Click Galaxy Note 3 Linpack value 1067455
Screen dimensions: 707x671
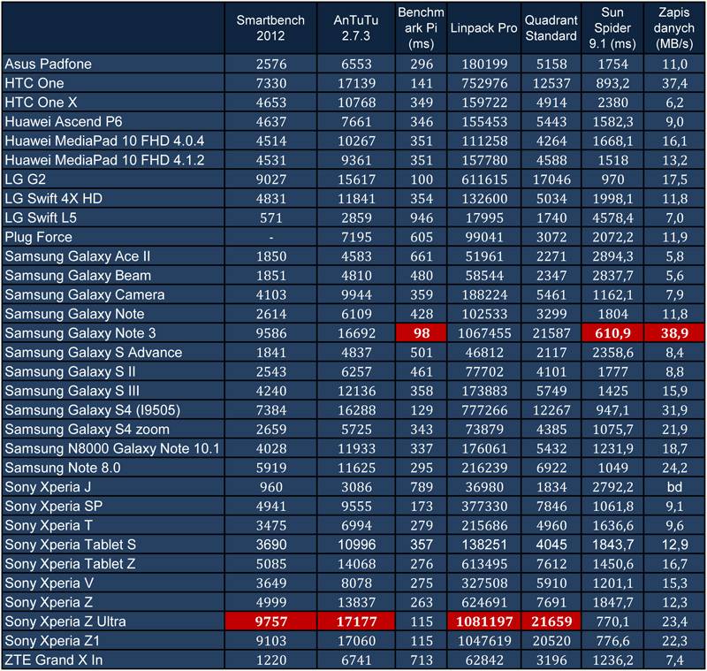pyautogui.click(x=484, y=333)
